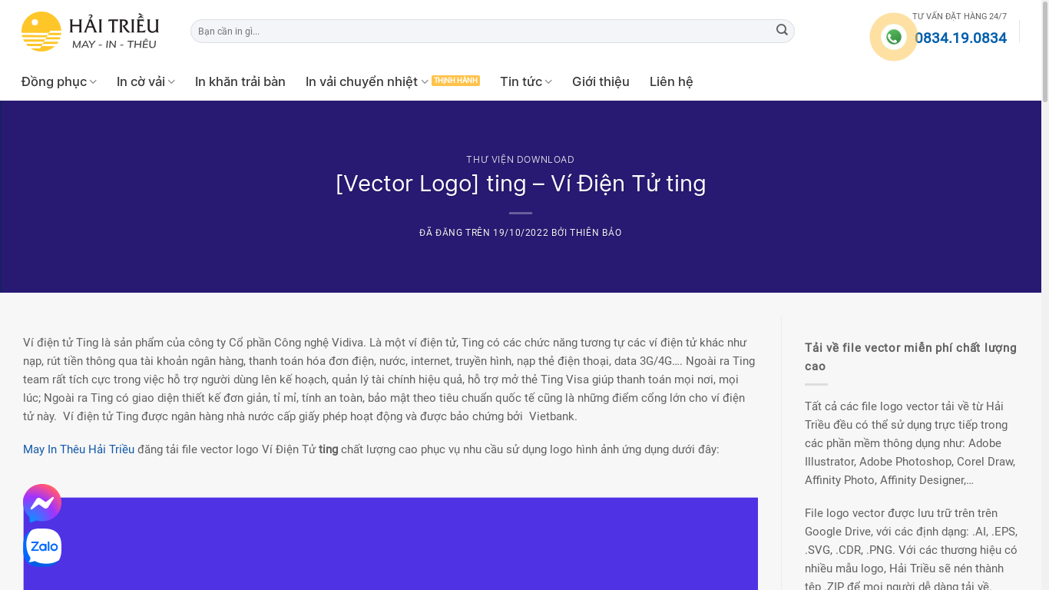
Task: Expand the In cờ vải chevron
Action: click(171, 82)
